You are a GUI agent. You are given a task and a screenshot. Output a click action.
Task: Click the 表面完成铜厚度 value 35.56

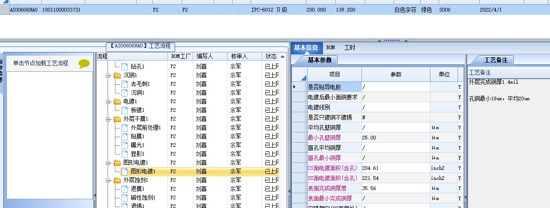click(395, 188)
